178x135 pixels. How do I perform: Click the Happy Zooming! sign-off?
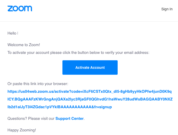(22, 130)
